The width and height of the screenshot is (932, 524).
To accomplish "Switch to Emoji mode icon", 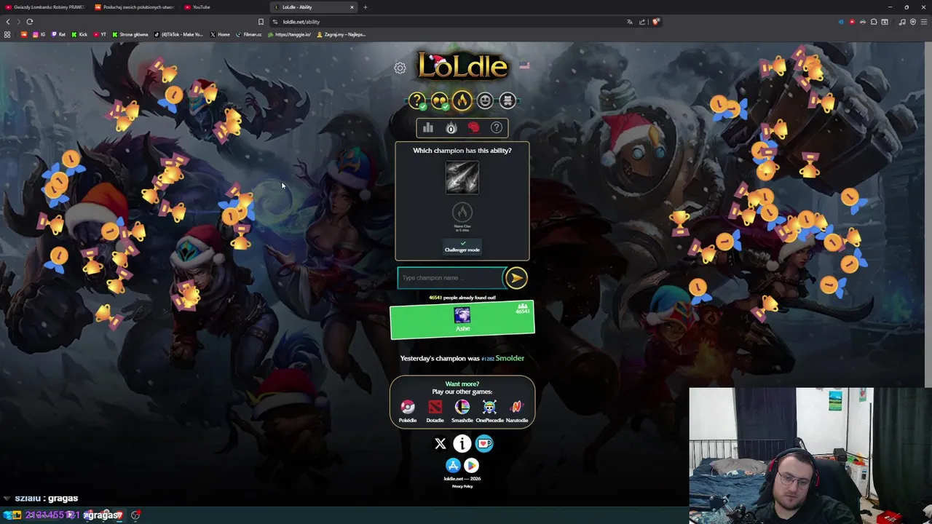I will click(x=485, y=100).
